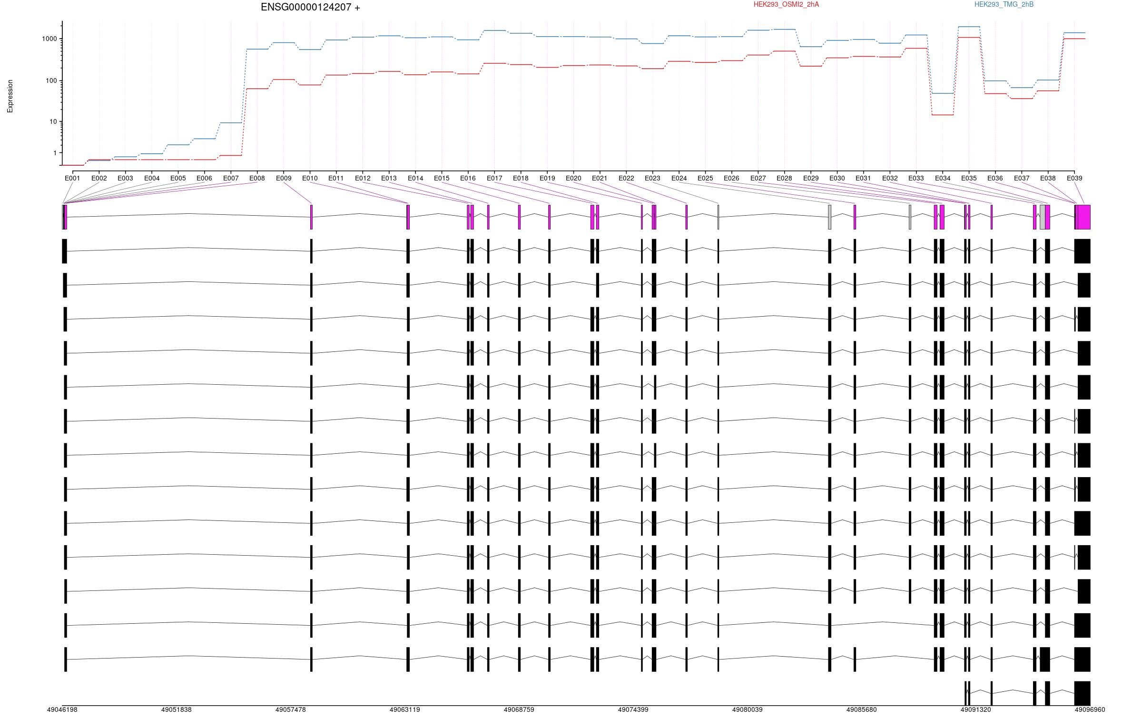Click genomic coordinate 49085680
1142x719 pixels.
[x=862, y=709]
